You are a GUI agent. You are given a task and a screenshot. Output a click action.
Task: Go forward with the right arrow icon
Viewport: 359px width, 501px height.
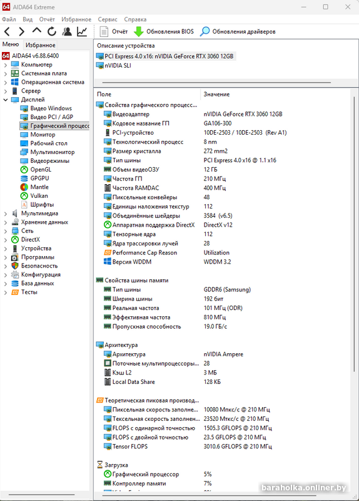[x=21, y=31]
